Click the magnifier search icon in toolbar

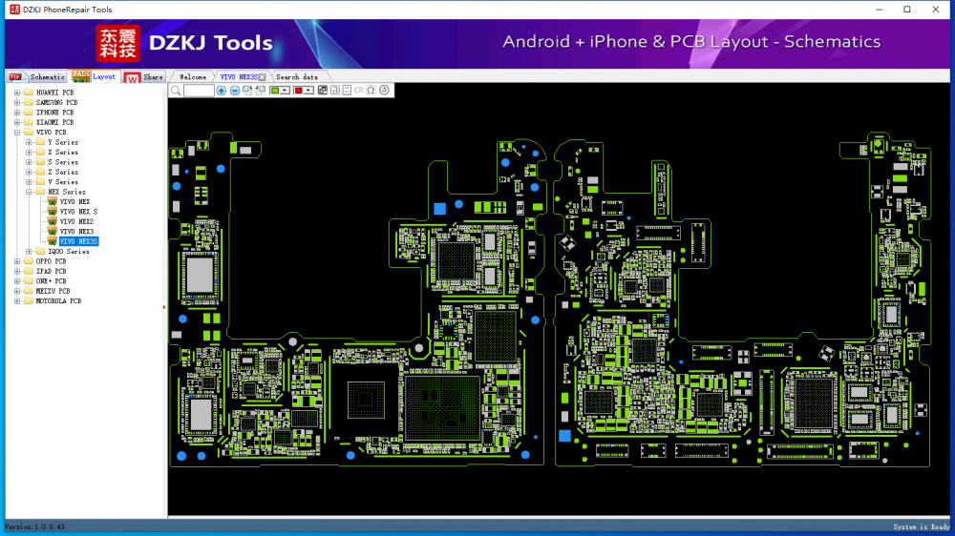coord(176,91)
